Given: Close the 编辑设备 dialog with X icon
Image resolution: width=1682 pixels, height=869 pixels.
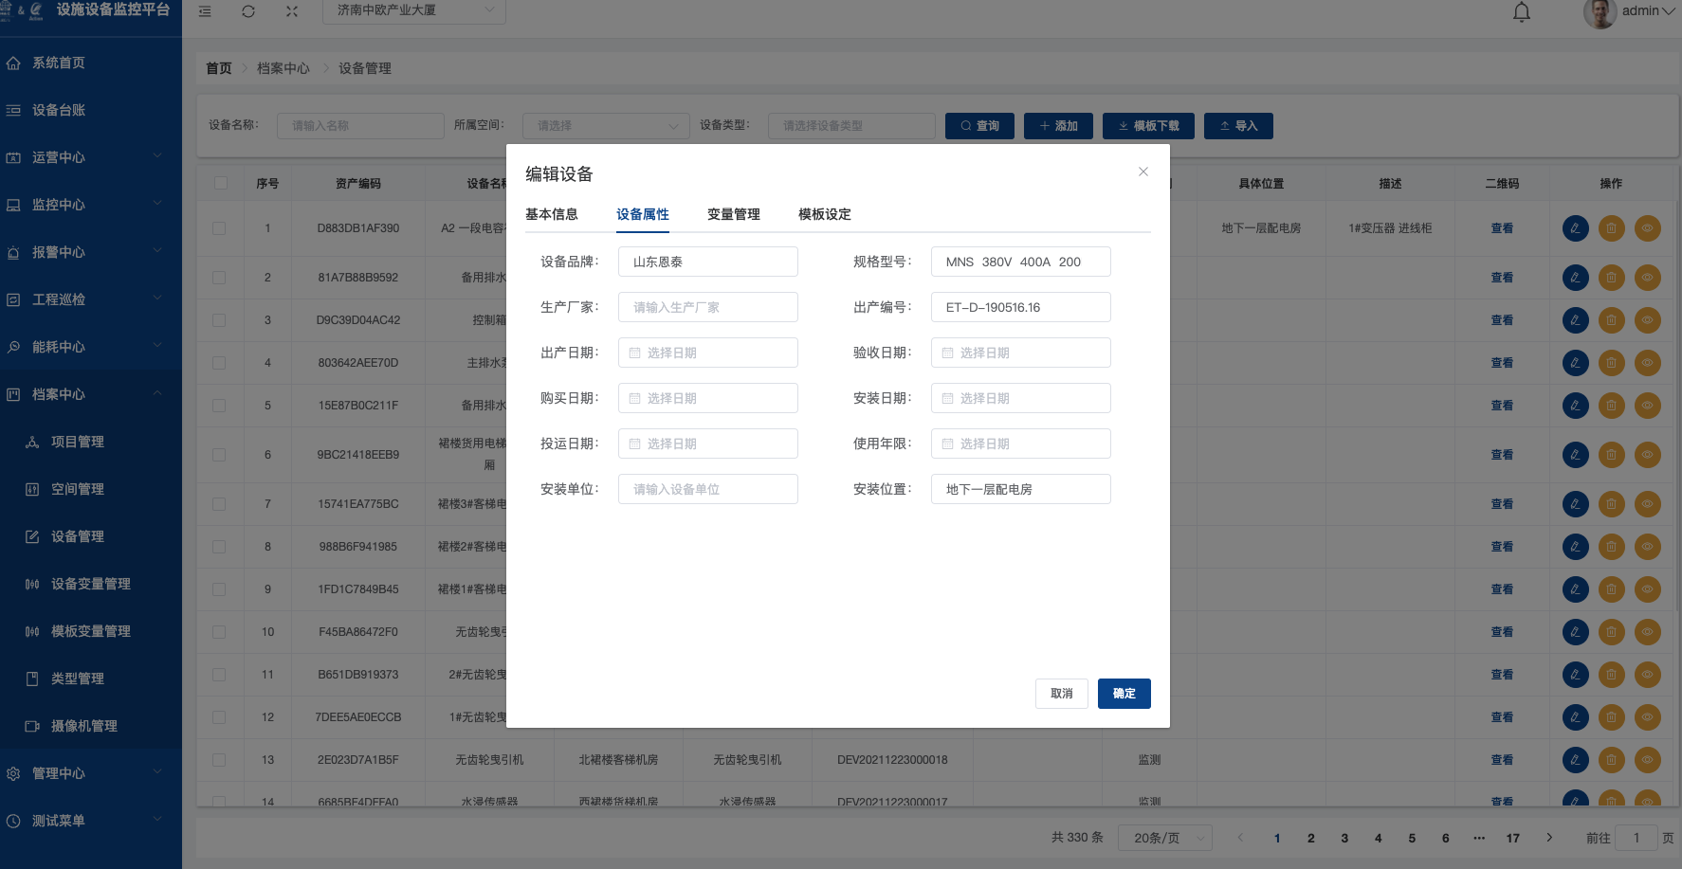Looking at the screenshot, I should tap(1143, 172).
